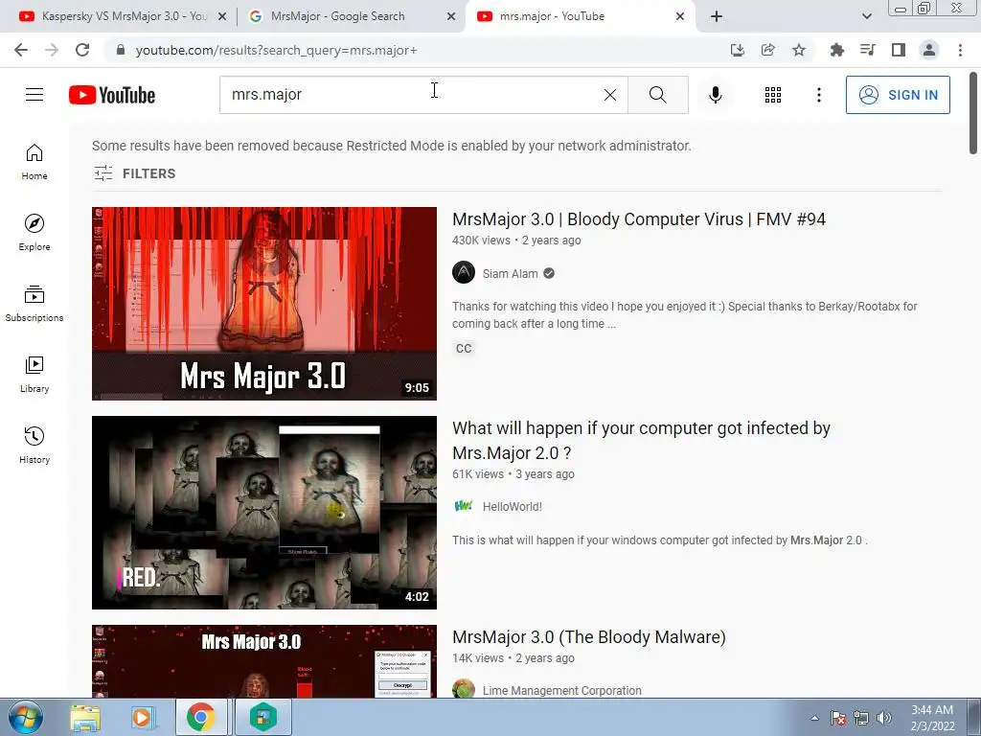Open MrsMajor 3.0 Bloody Malware thumbnail
The width and height of the screenshot is (981, 736).
coord(264,661)
